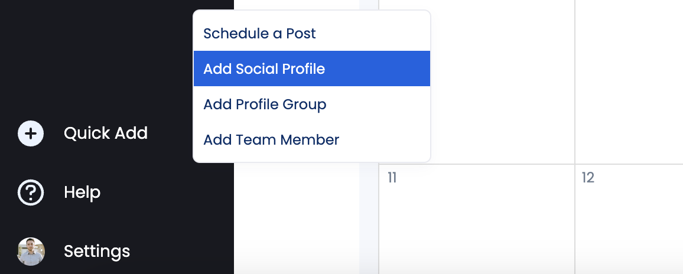Select the calendar cell for day 11
This screenshot has width=683, height=274.
pyautogui.click(x=476, y=224)
